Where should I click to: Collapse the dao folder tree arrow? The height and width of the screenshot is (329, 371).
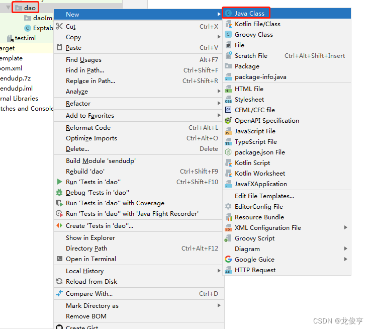[x=8, y=8]
